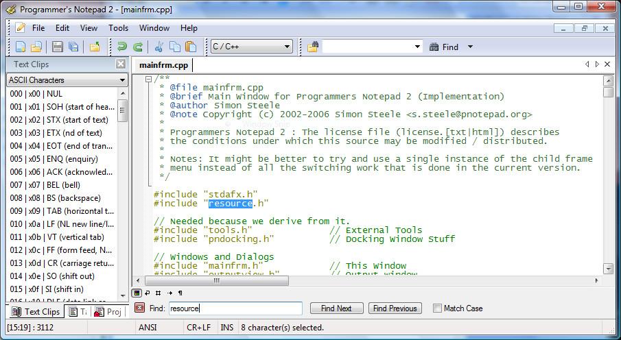Toggle word wrap icon below editor
This screenshot has width=621, height=340.
pyautogui.click(x=148, y=293)
